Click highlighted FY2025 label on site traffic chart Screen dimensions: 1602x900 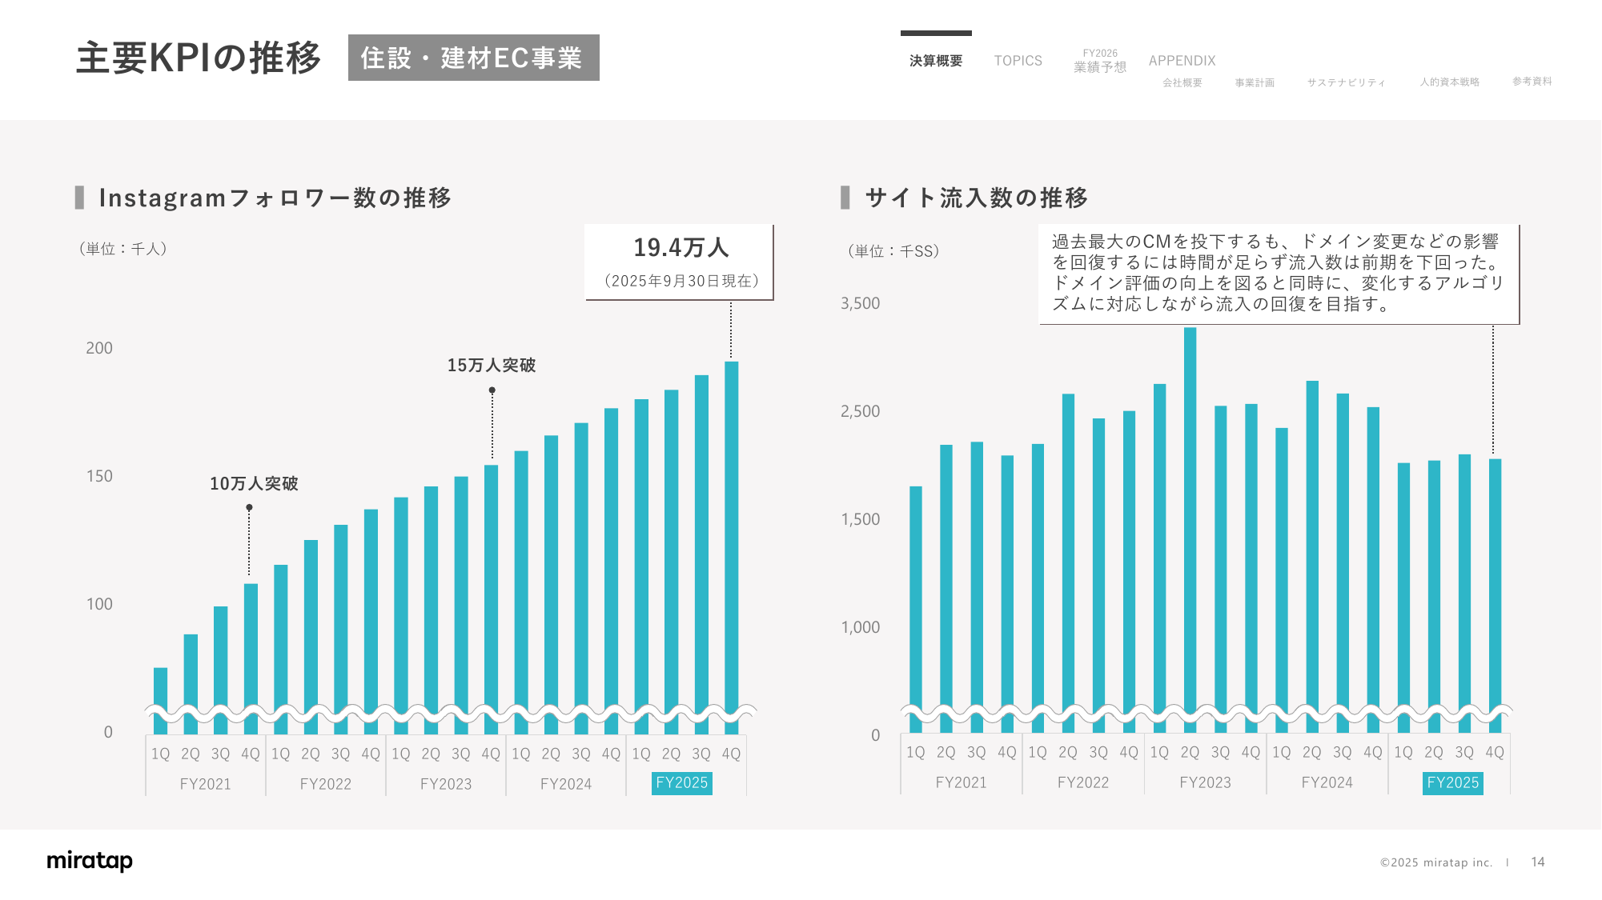point(1452,783)
